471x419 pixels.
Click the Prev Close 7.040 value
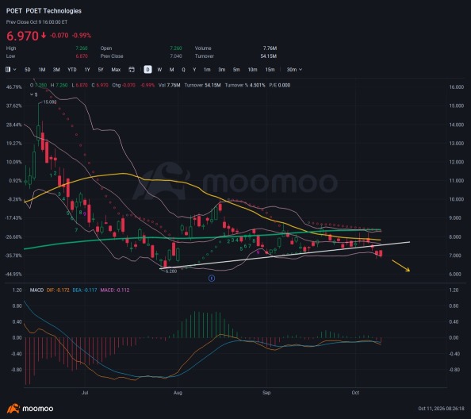[x=176, y=56]
